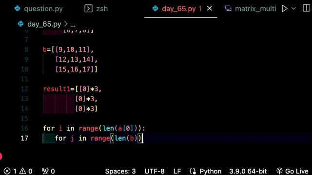Select the day_65.py editor tab

[x=177, y=9]
